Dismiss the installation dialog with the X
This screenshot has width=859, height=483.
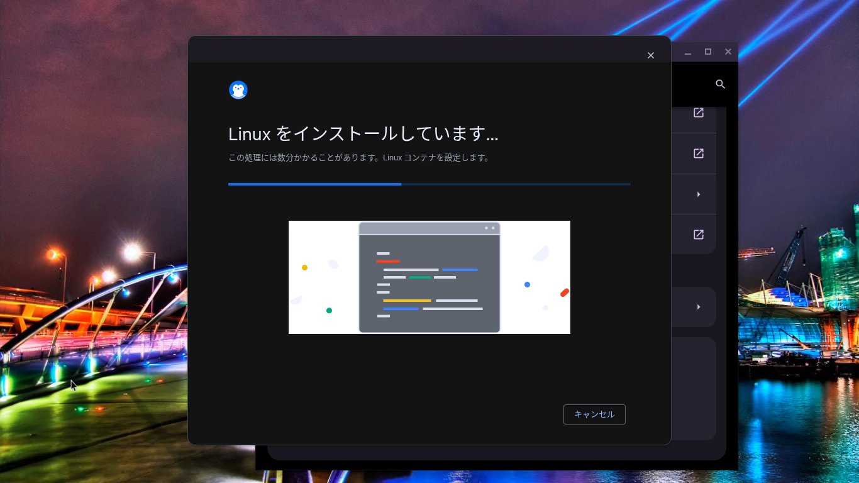(x=651, y=55)
